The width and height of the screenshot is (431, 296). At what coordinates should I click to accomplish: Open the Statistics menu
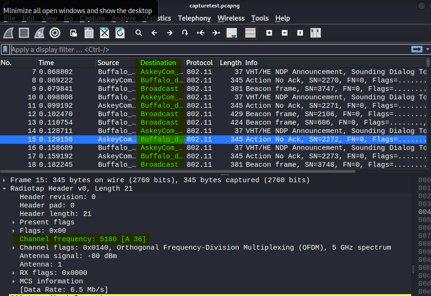coord(157,18)
